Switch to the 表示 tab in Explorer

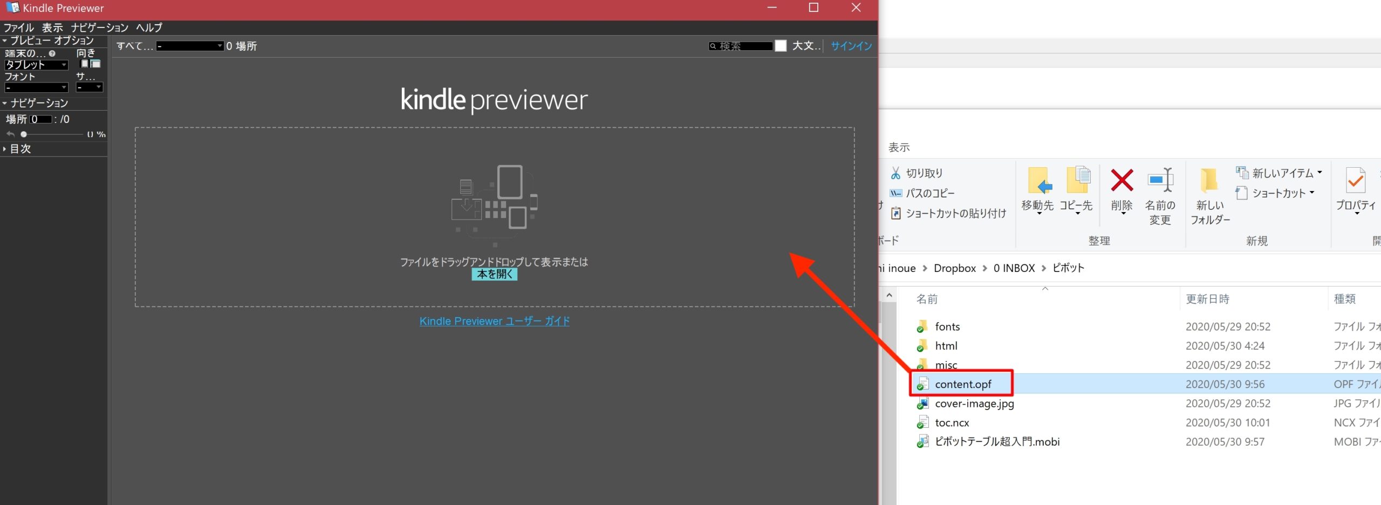coord(899,147)
